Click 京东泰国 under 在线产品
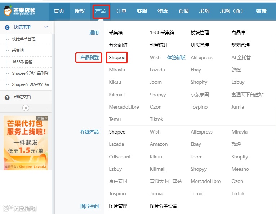276x214 pixels. coord(118,182)
